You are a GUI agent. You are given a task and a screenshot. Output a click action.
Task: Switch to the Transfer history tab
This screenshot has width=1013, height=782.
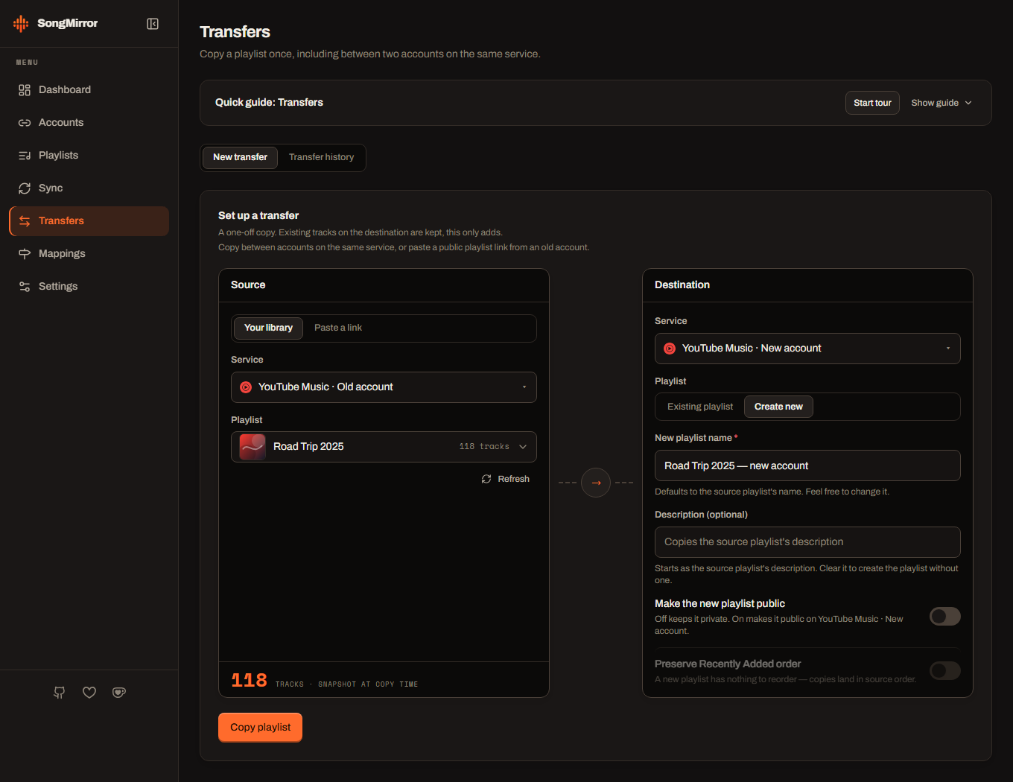click(x=321, y=157)
